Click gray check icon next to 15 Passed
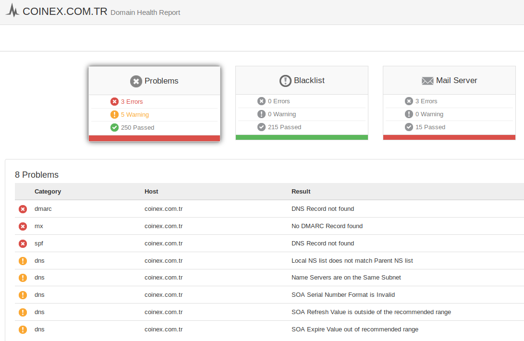The height and width of the screenshot is (341, 524). pyautogui.click(x=409, y=127)
